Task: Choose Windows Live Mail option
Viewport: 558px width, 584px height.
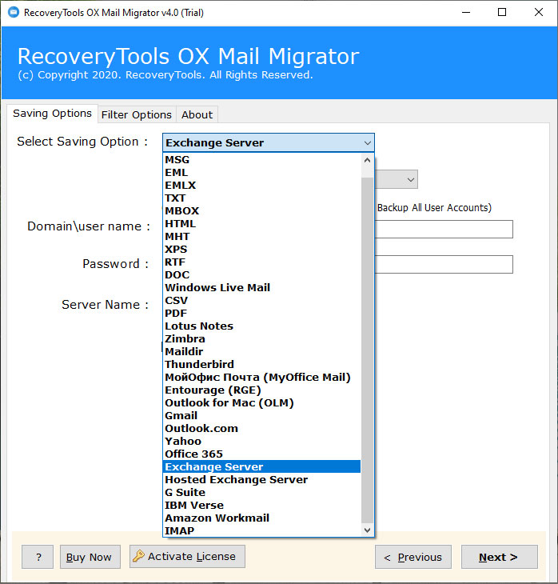Action: point(262,287)
